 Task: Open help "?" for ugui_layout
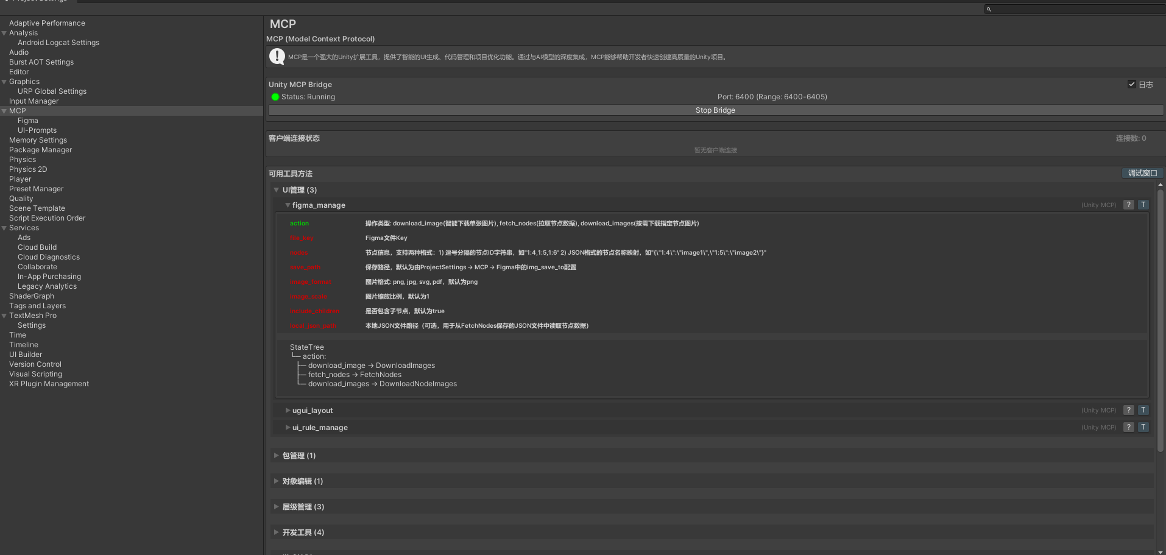click(1129, 410)
